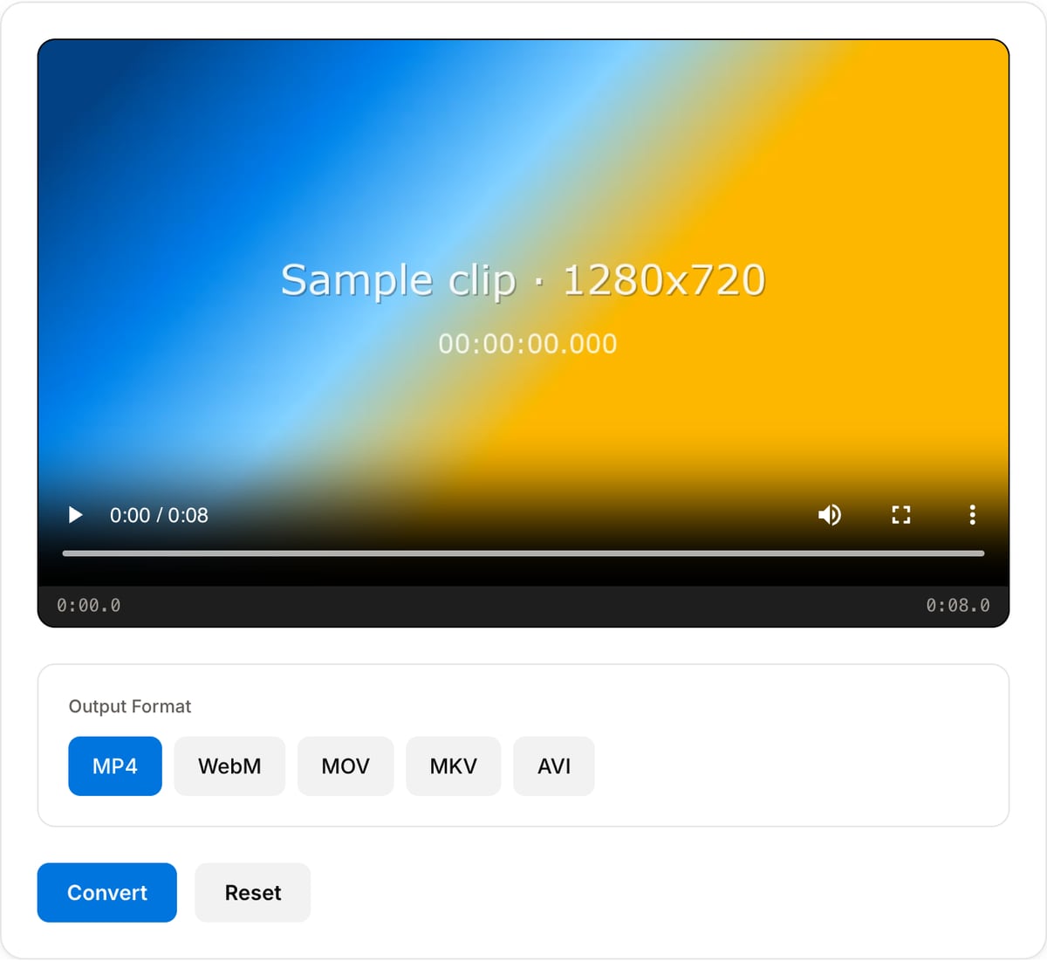Play the sample clip video
This screenshot has width=1047, height=961.
pos(76,515)
